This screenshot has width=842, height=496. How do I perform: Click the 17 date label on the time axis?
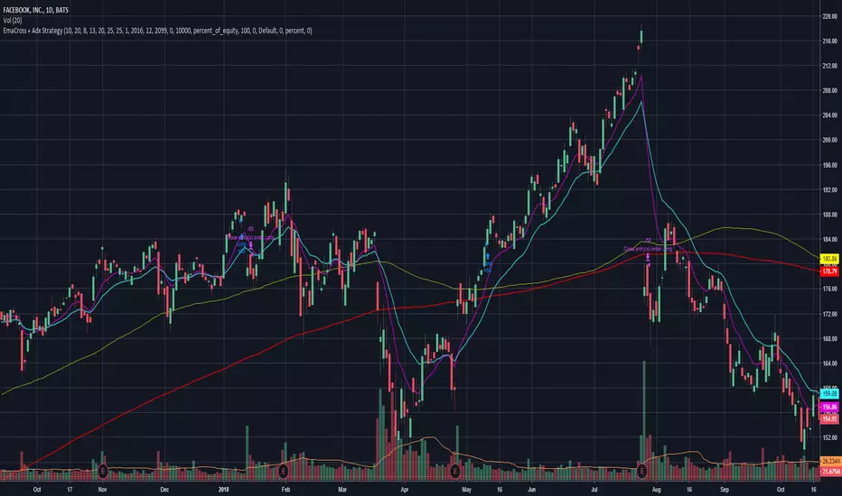pos(70,489)
